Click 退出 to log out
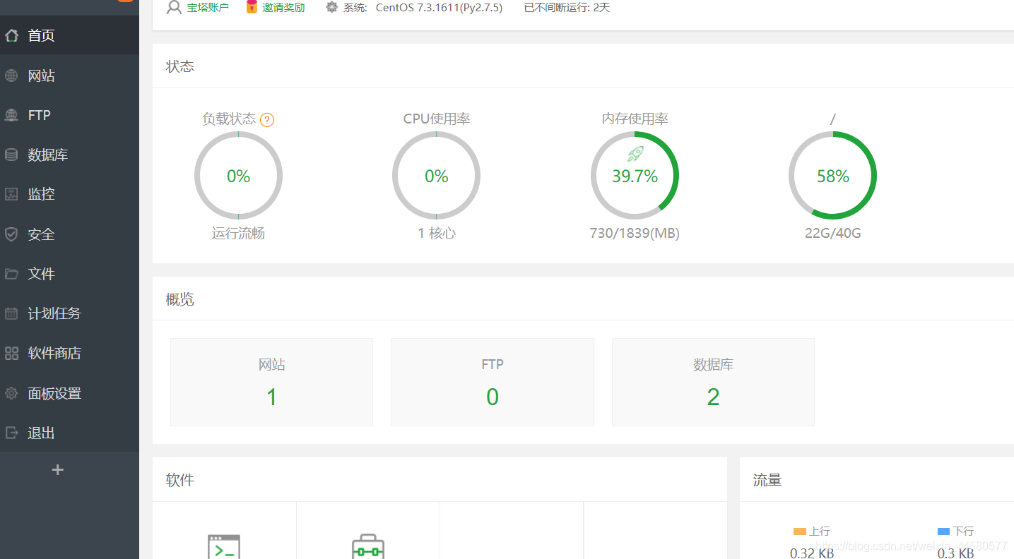The width and height of the screenshot is (1014, 559). [69, 433]
